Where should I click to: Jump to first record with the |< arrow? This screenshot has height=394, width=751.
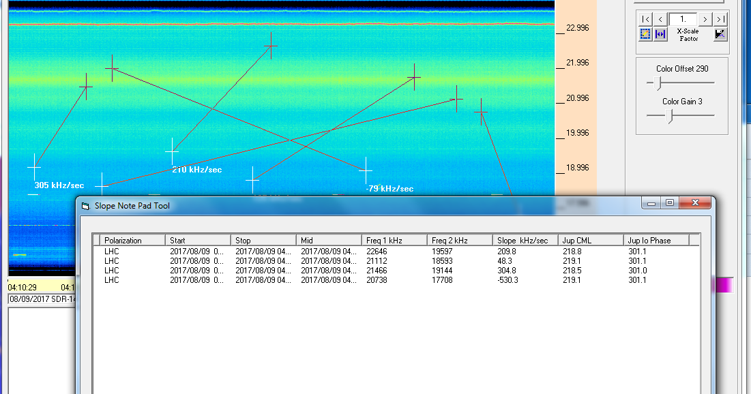[645, 19]
